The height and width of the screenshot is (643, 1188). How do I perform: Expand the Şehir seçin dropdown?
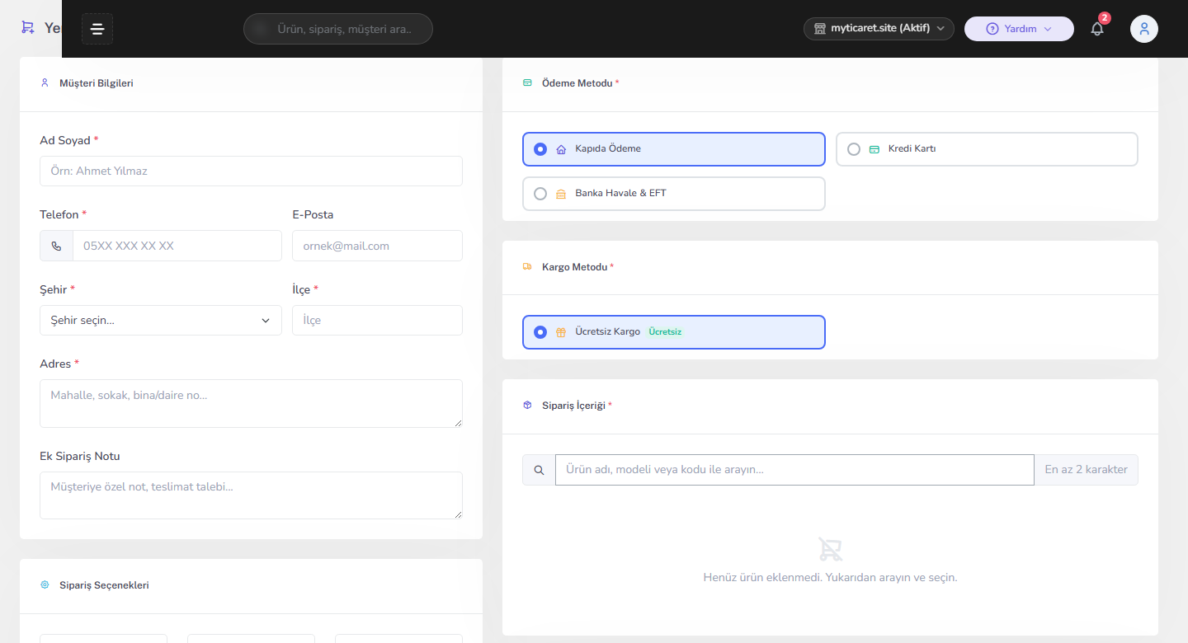click(161, 321)
